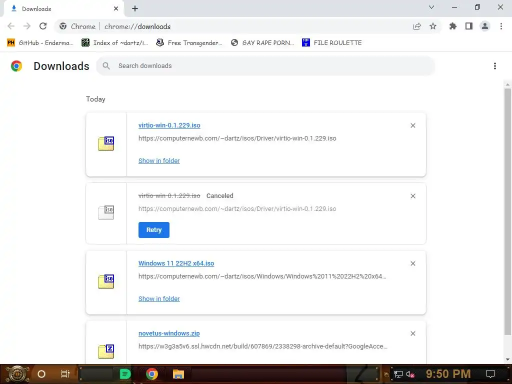Open File Explorer from taskbar

click(178, 374)
